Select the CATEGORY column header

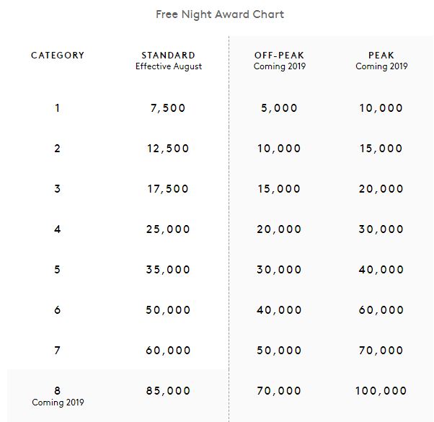point(58,56)
